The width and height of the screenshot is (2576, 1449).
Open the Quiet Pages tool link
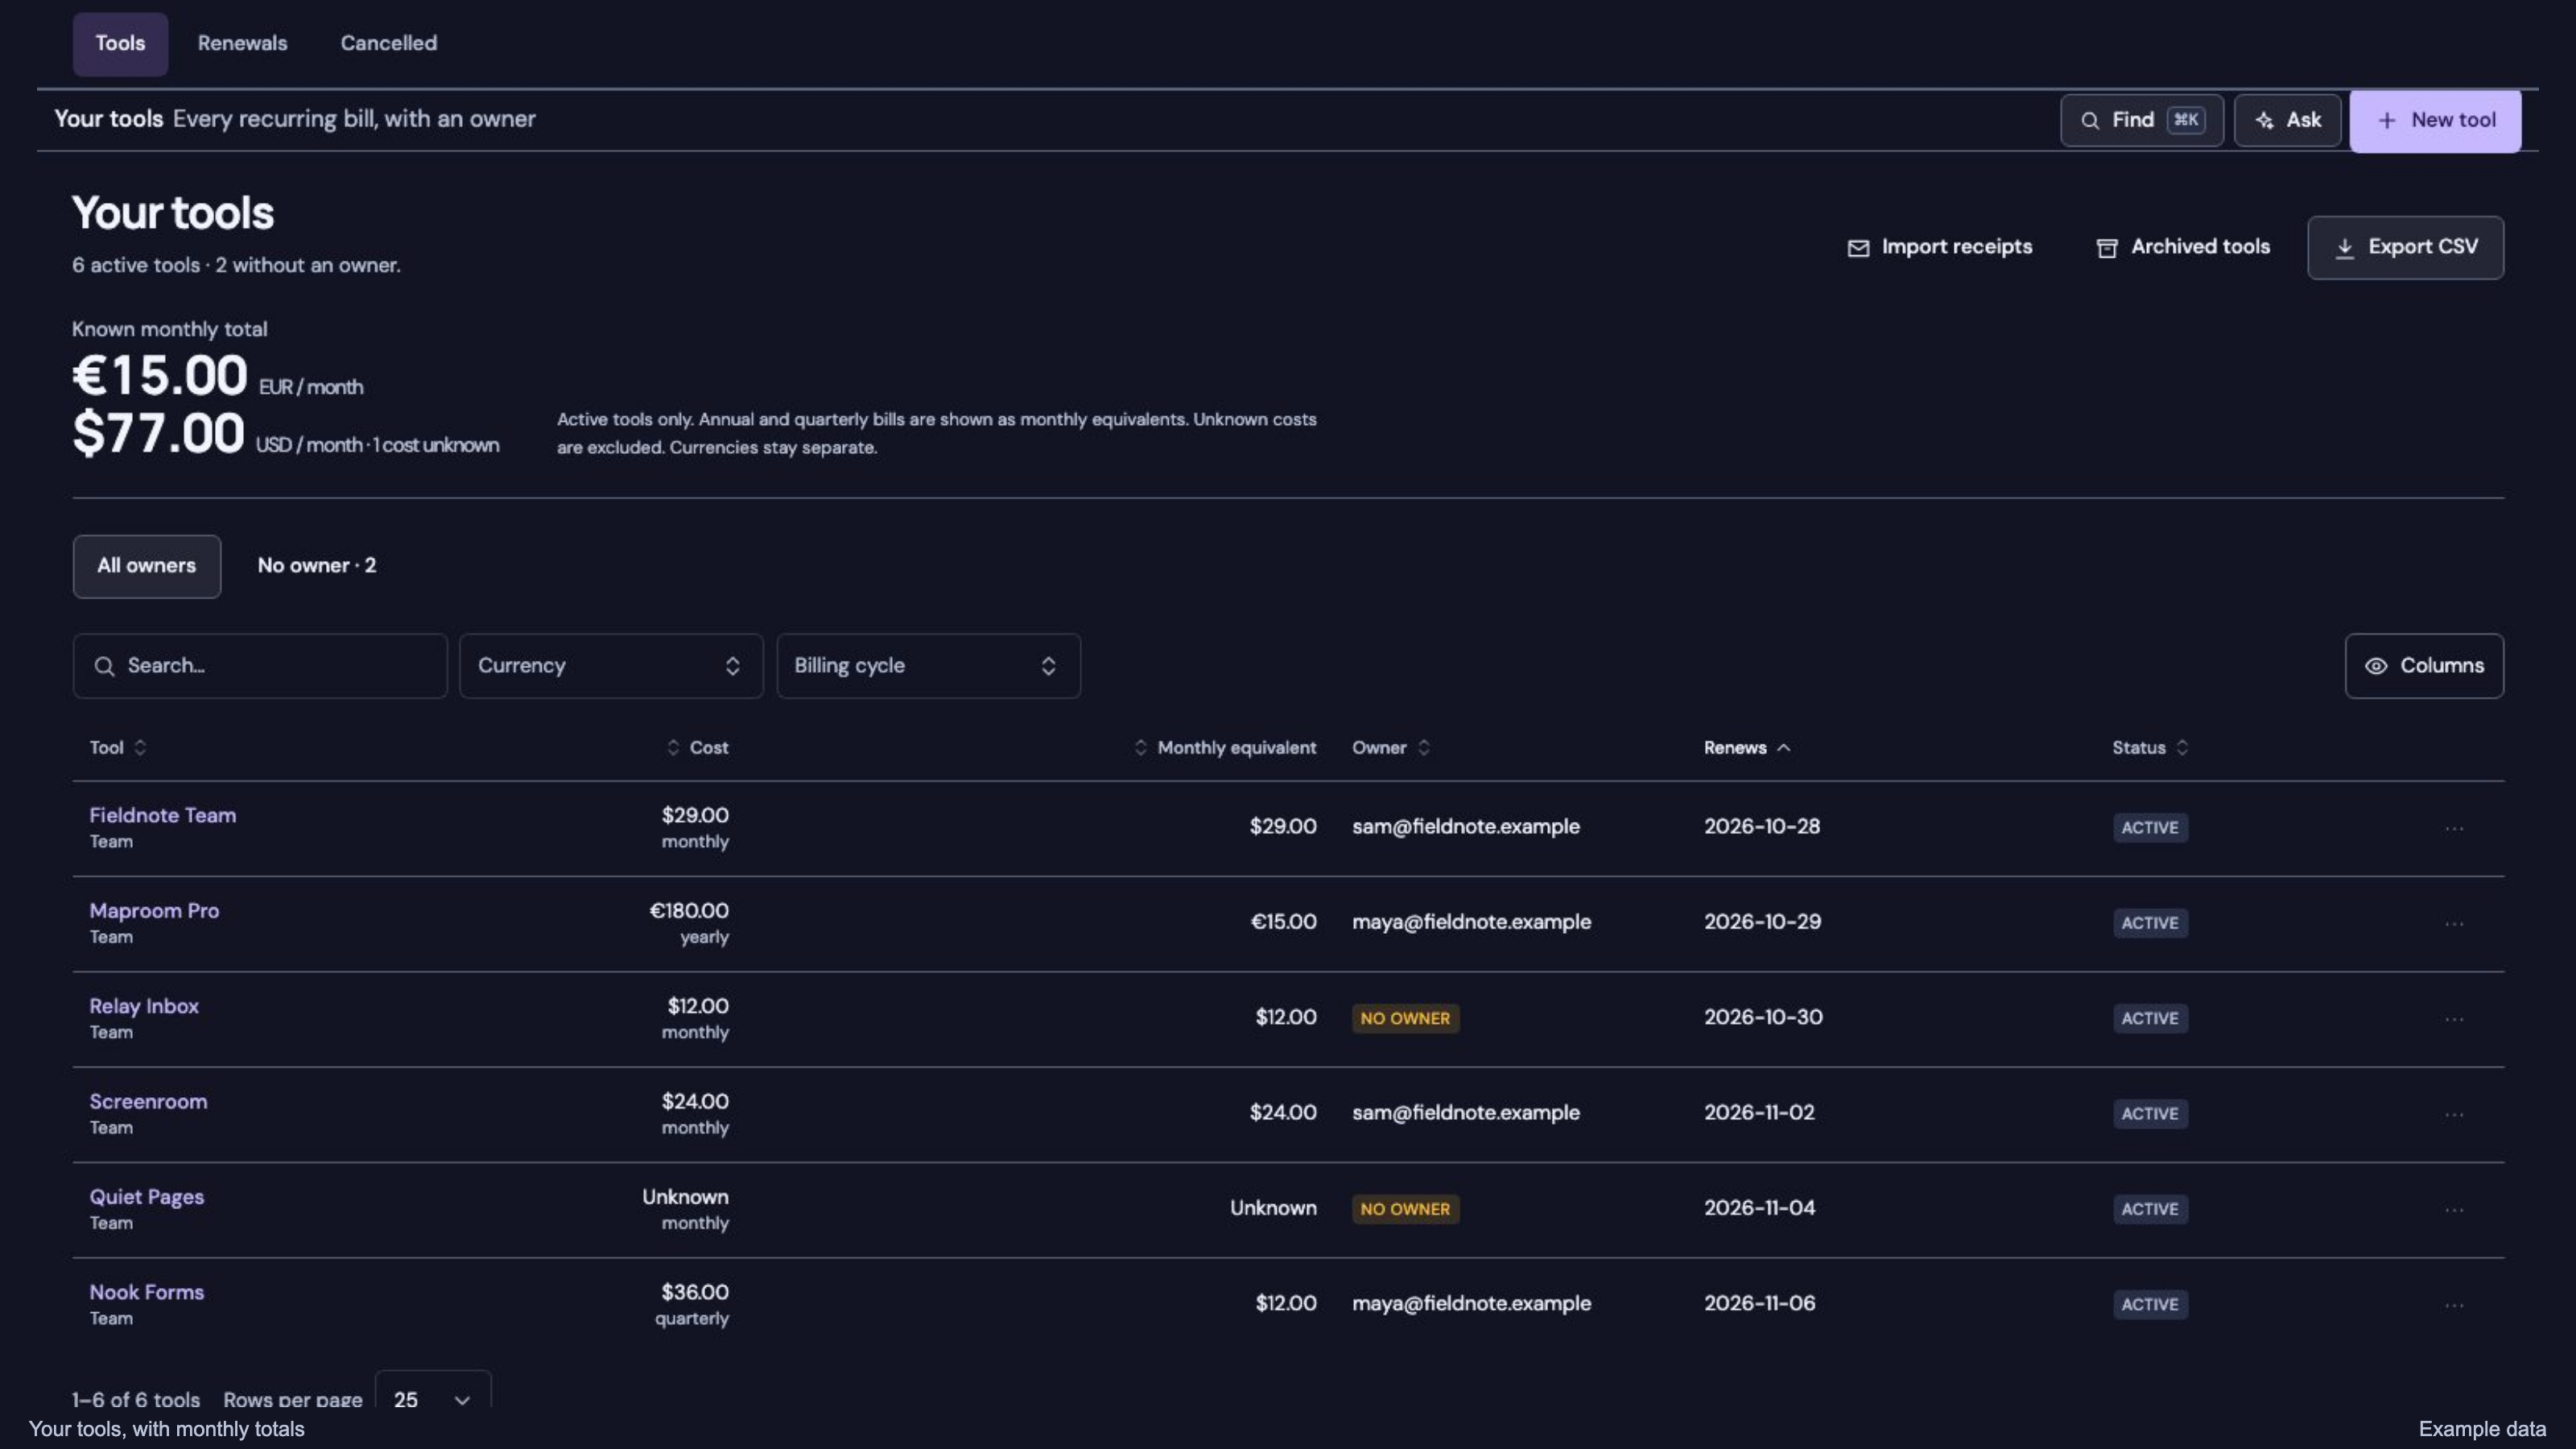click(x=146, y=1196)
